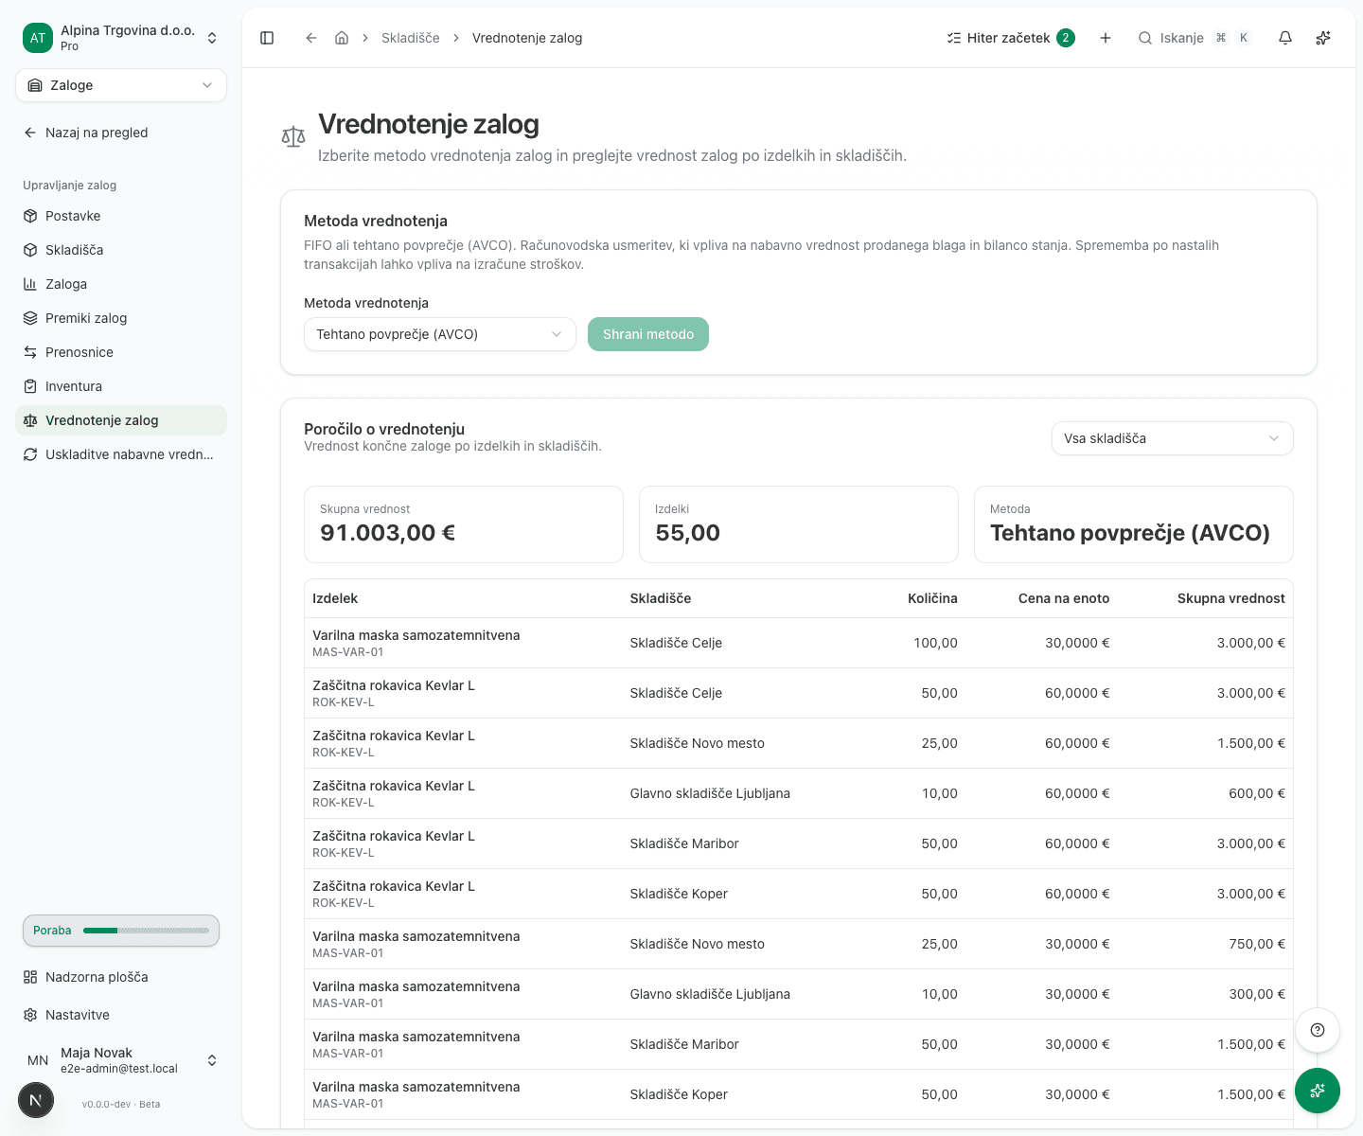
Task: Open the Tehtano povprečje (AVCO) method dropdown
Action: (440, 334)
